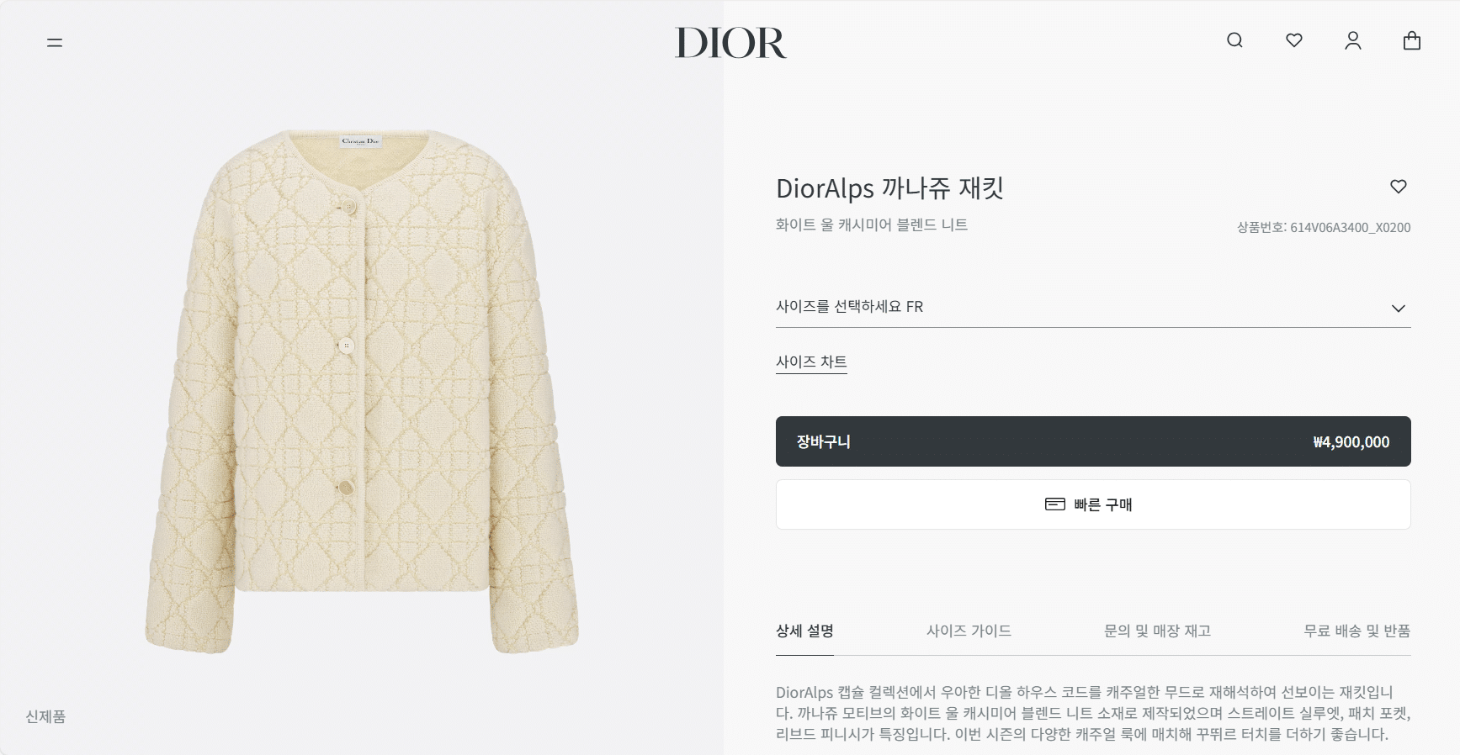Click the ₩4,900,000 price label
Viewport: 1460px width, 755px height.
(1351, 442)
